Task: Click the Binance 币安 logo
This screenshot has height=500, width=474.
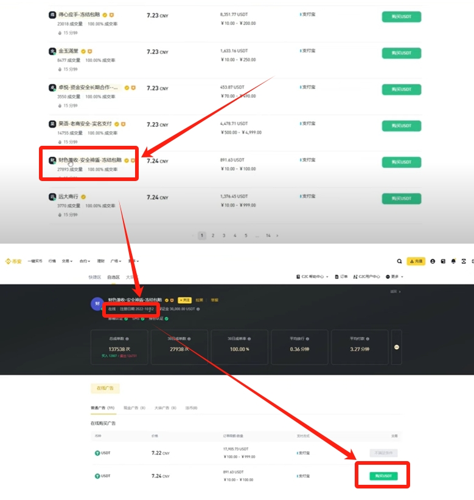Action: pos(13,261)
